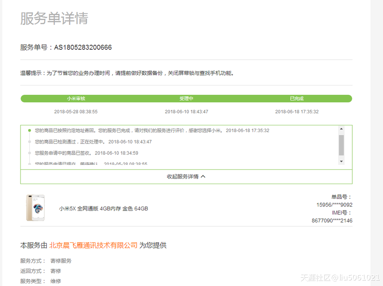Collapse the service details section

(186, 177)
